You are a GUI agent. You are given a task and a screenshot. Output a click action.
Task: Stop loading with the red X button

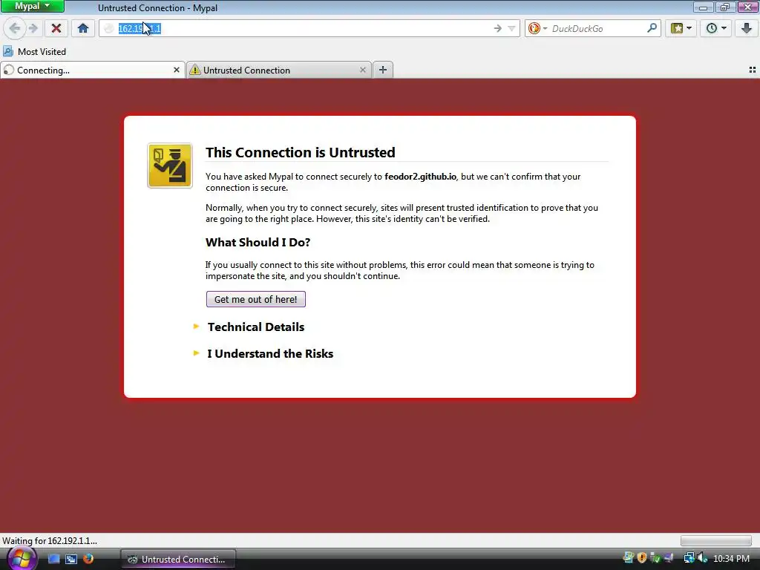tap(56, 29)
